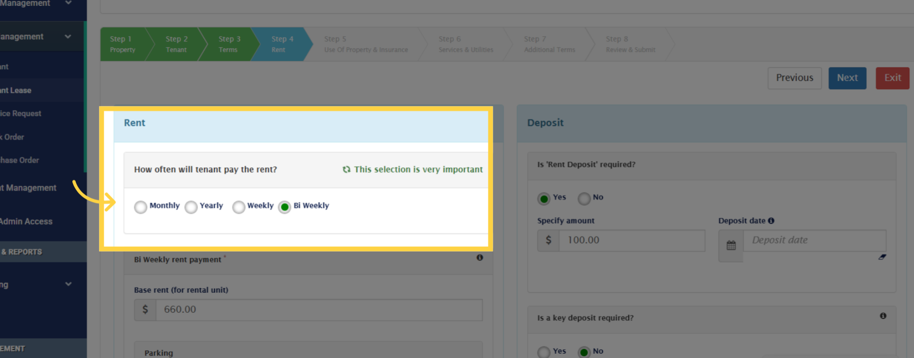Open Step 7 Additional Terms tab
The height and width of the screenshot is (358, 914).
click(x=549, y=44)
